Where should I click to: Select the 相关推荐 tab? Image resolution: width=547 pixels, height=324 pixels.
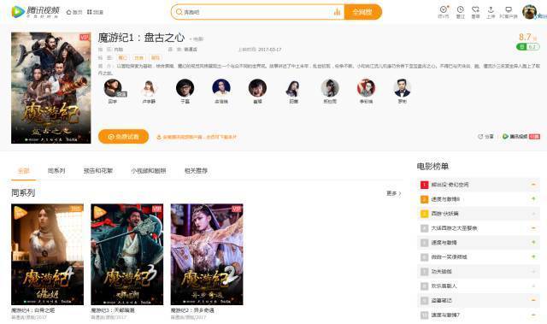coord(196,170)
